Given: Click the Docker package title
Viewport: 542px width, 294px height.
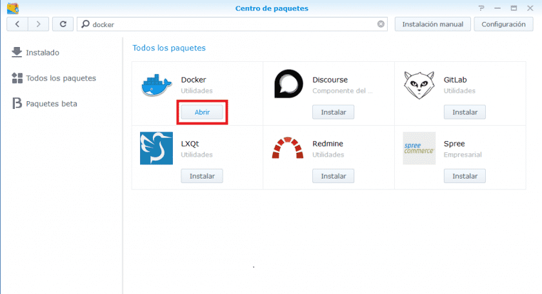Looking at the screenshot, I should click(x=193, y=80).
